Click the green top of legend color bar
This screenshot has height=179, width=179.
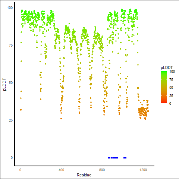[x=164, y=72]
